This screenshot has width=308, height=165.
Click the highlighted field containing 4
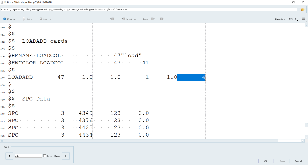pos(191,77)
